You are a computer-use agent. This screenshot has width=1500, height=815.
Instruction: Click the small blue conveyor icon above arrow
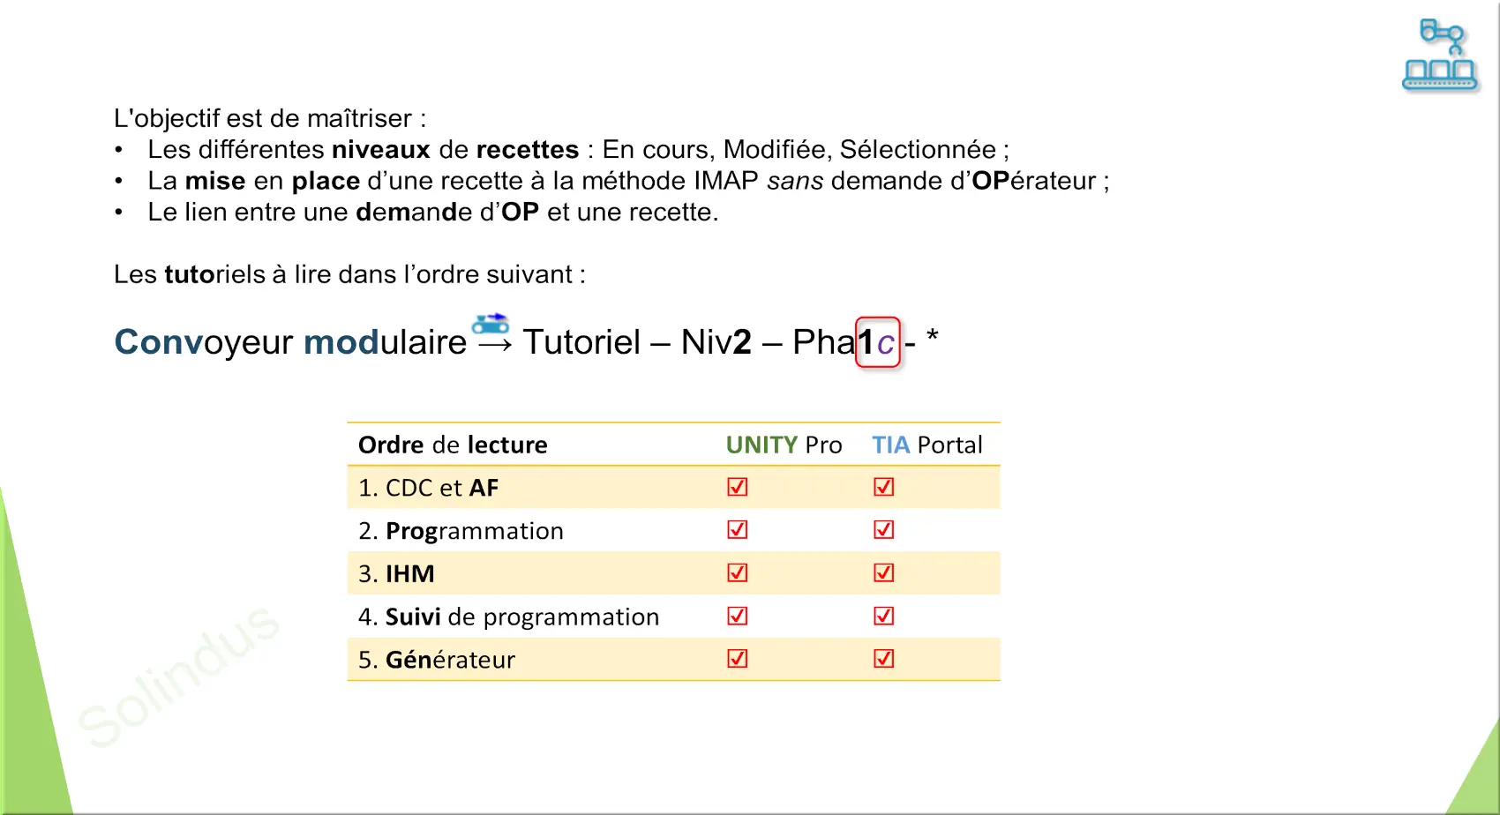point(491,324)
